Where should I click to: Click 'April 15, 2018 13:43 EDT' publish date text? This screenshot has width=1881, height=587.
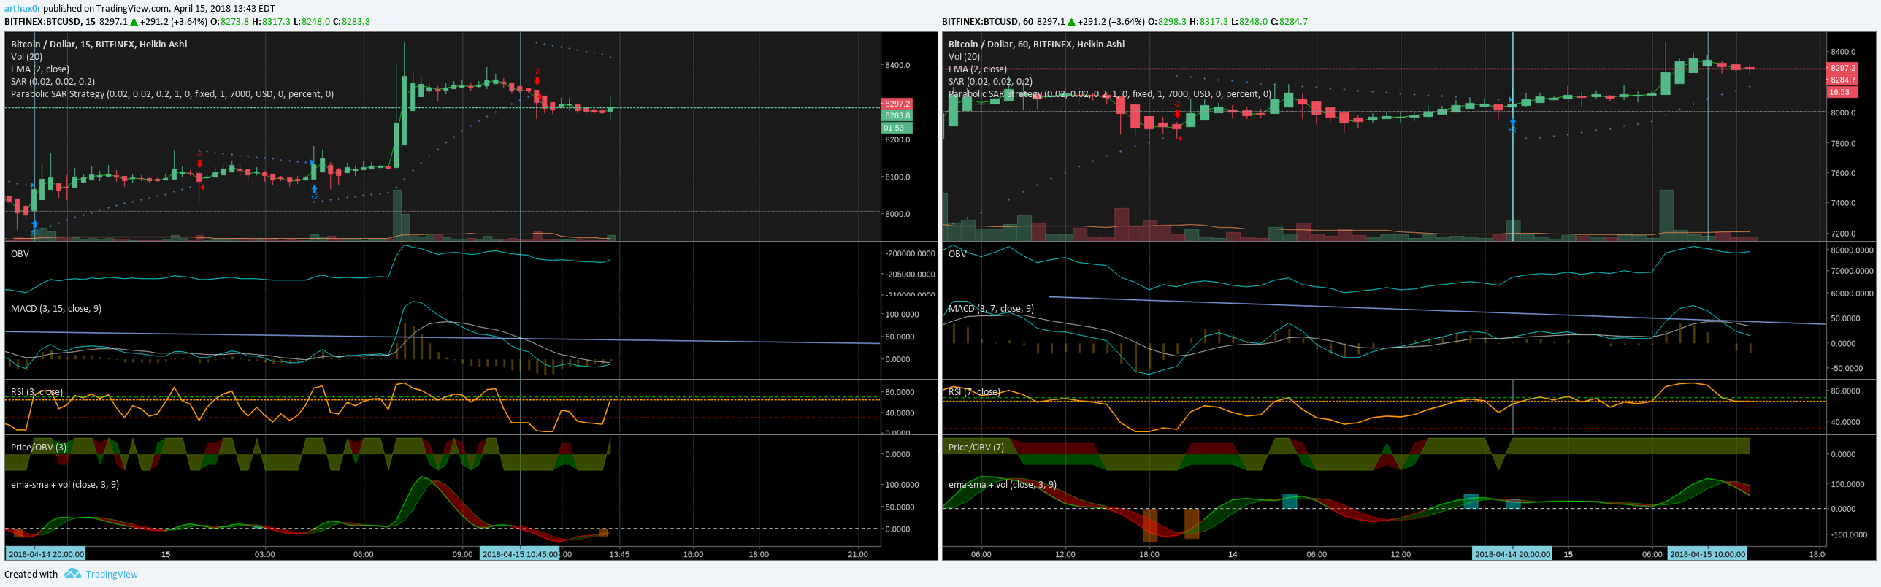224,9
